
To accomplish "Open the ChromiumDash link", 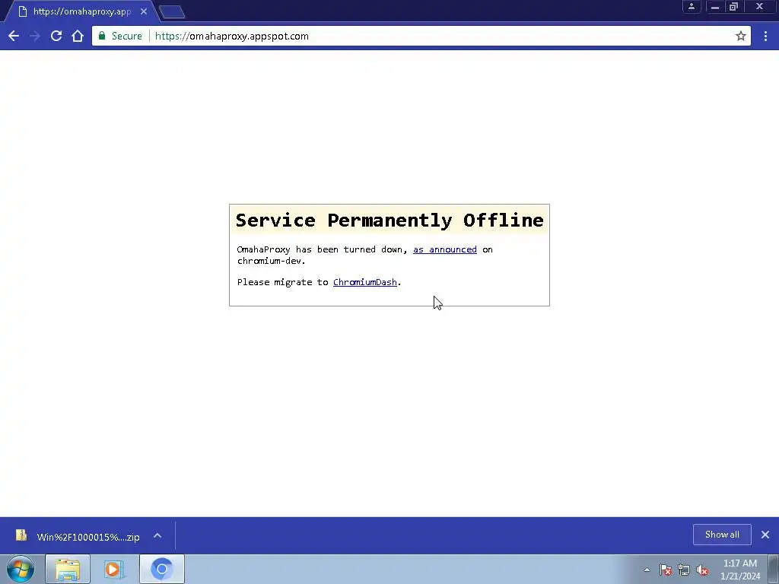I will coord(364,282).
